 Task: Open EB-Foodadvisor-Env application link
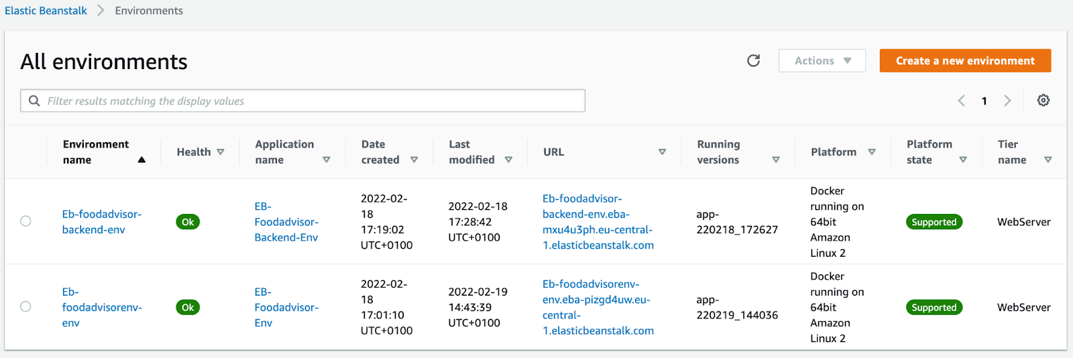click(286, 307)
